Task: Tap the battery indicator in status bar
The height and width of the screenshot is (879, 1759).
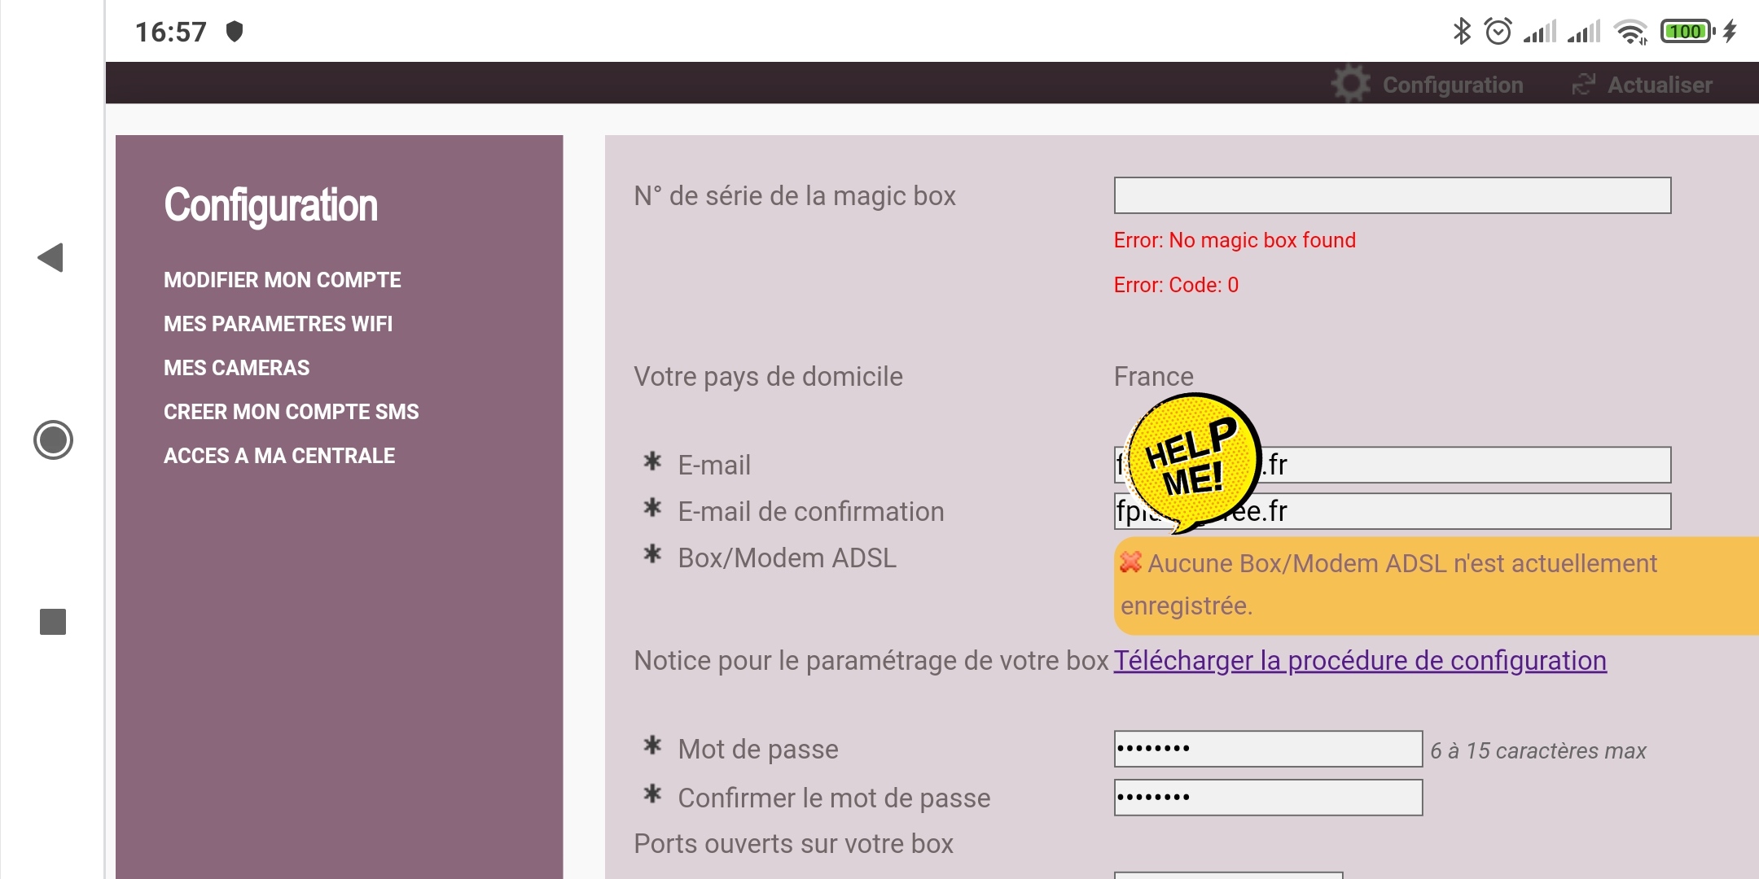Action: (x=1687, y=32)
